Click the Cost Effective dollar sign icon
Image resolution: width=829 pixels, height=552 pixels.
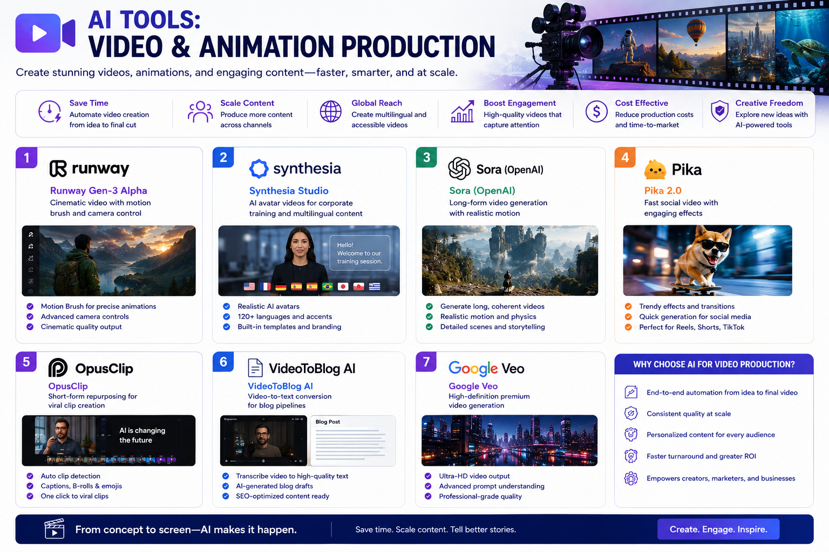pyautogui.click(x=596, y=112)
